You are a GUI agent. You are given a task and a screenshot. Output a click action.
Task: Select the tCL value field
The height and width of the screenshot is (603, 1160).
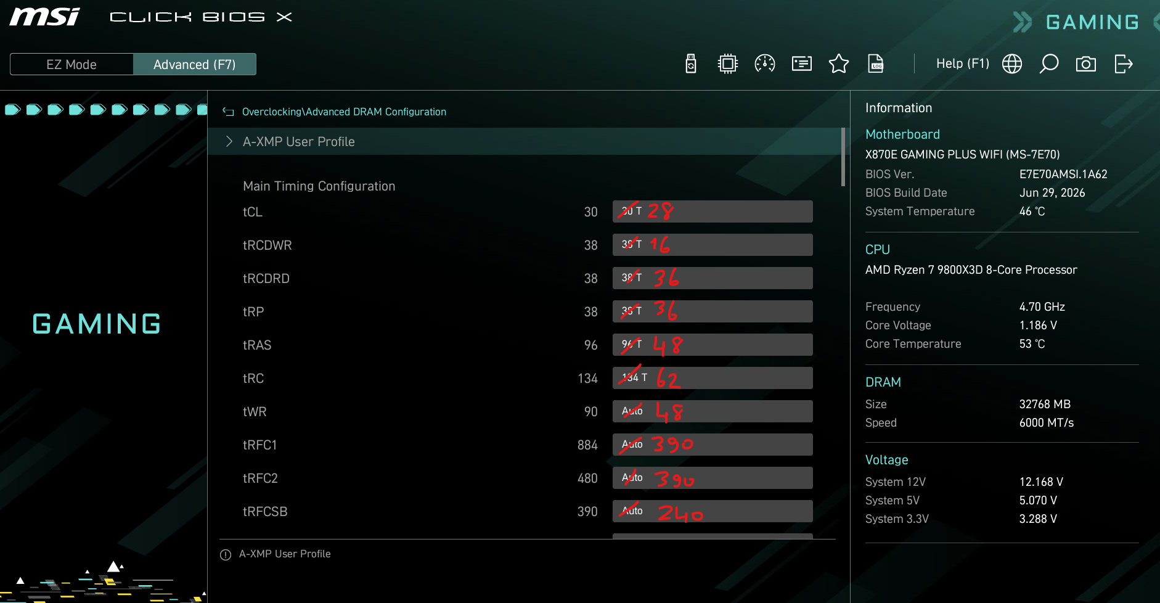(x=713, y=211)
